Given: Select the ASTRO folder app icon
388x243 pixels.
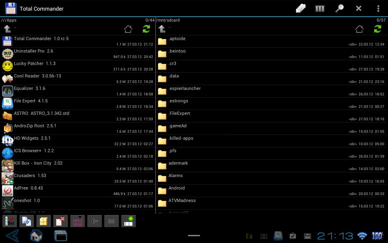Looking at the screenshot, I should click(8, 116).
